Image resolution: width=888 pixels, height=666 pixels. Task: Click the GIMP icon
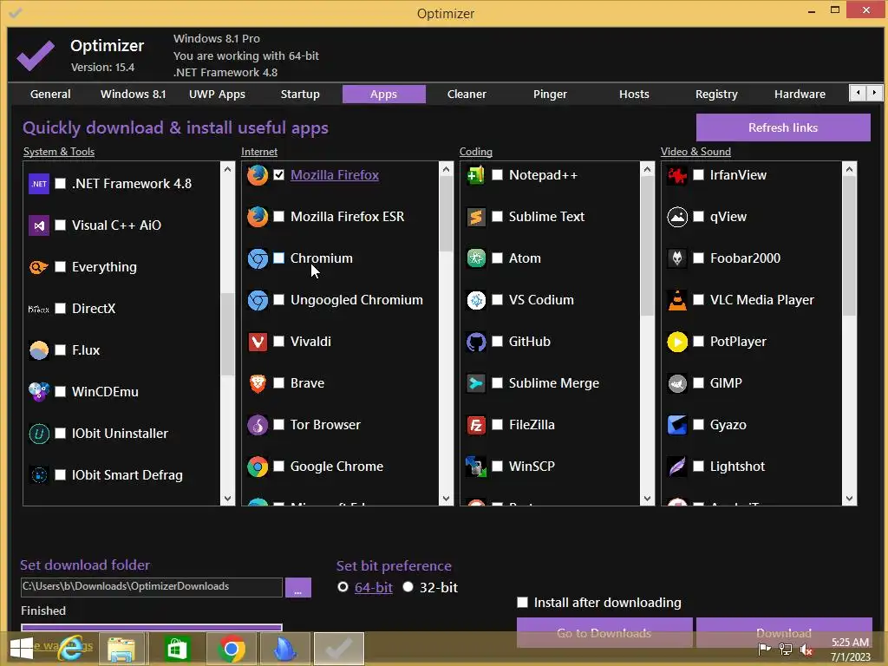(677, 382)
